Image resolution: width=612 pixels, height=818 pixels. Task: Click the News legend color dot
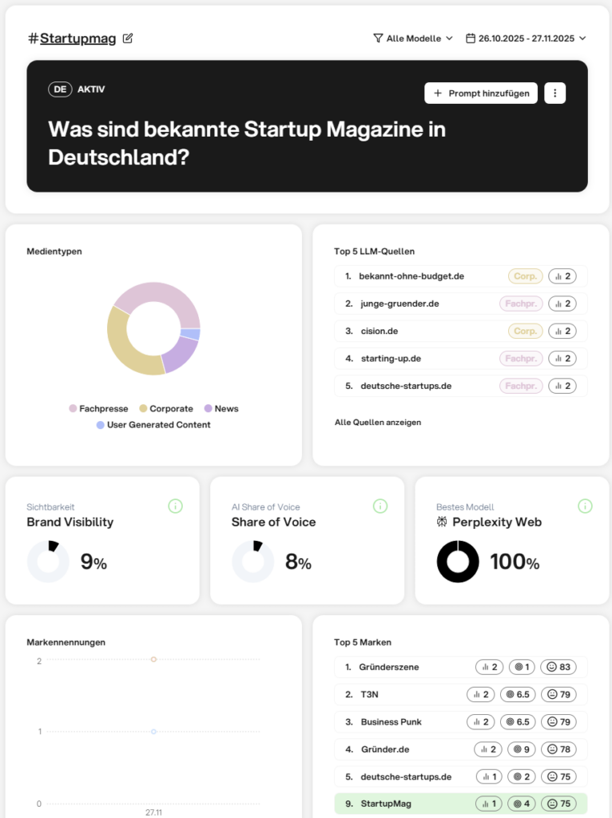point(208,408)
